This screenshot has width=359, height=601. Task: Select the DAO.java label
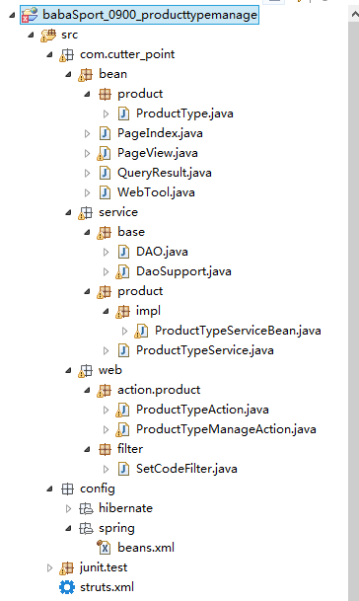pos(162,252)
